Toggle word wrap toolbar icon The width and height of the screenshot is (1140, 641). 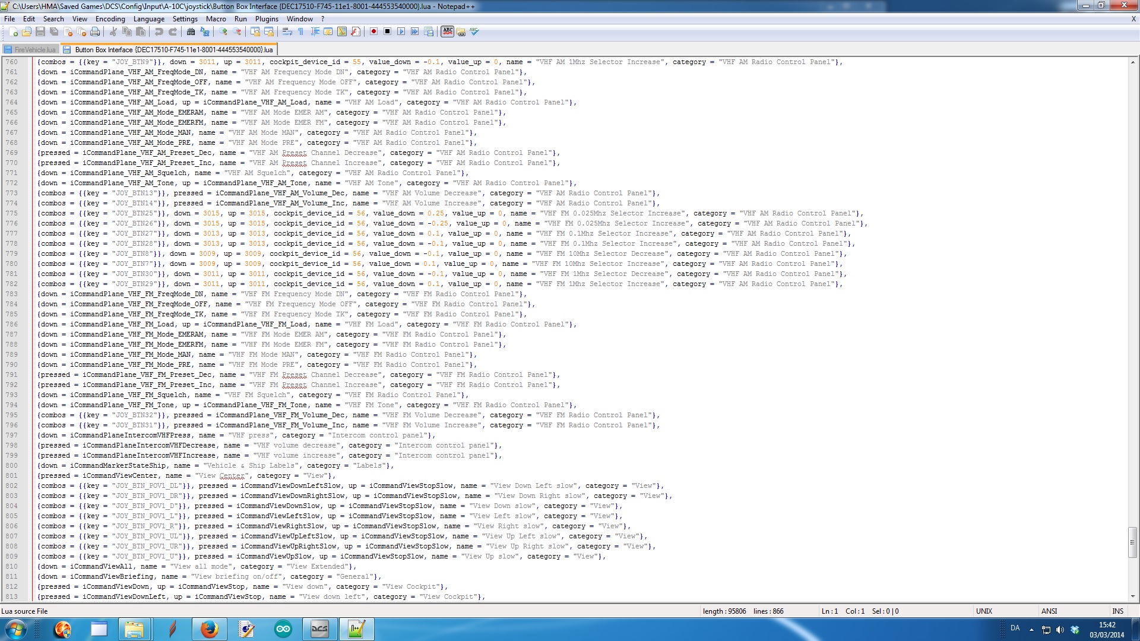click(287, 31)
